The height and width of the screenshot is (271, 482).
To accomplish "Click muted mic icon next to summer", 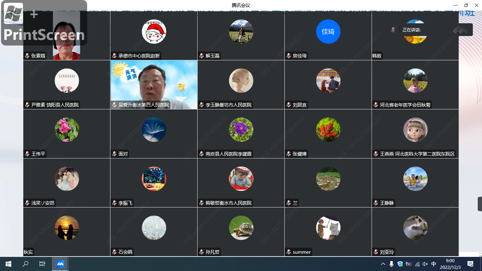I will coord(289,252).
